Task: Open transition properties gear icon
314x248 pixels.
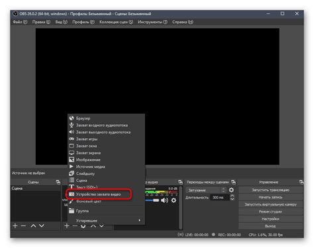Action: (x=231, y=190)
